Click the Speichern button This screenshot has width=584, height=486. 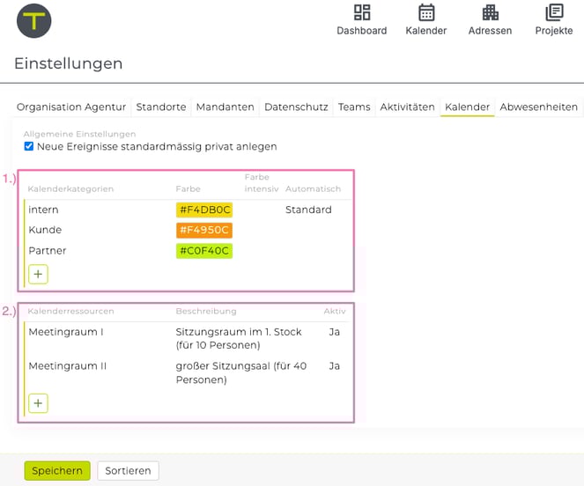[x=57, y=471]
